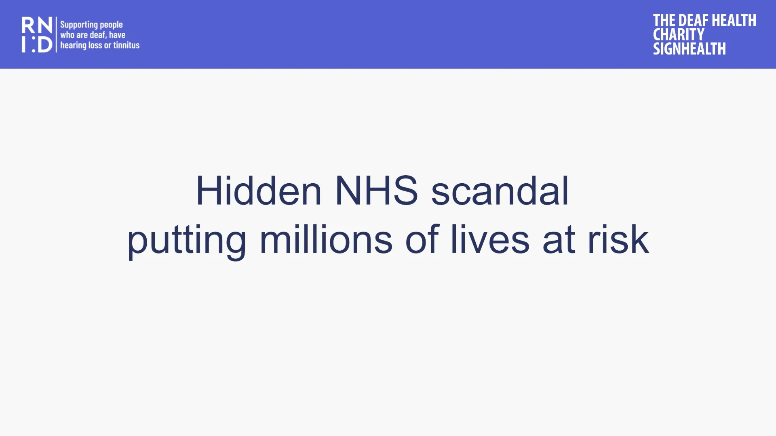Click the "who are deaf, have" text
The width and height of the screenshot is (776, 436).
tap(93, 35)
